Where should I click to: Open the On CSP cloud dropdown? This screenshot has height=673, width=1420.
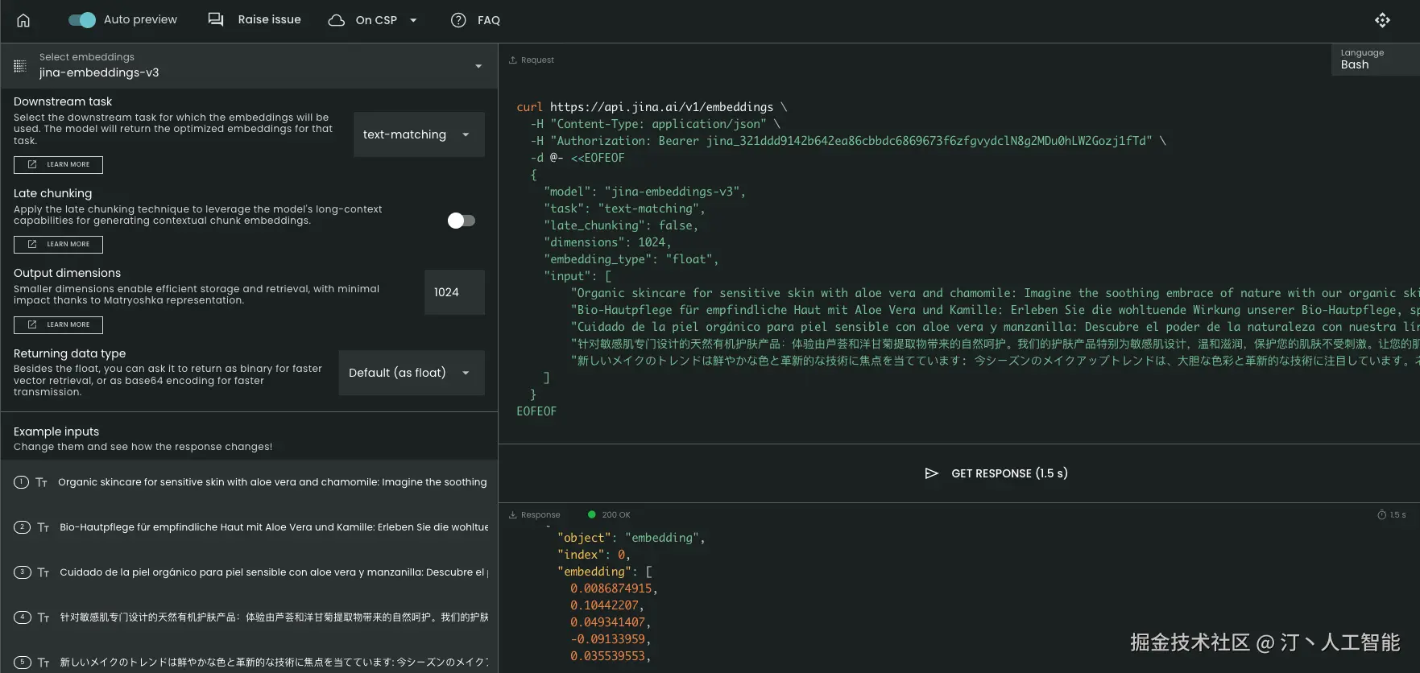click(x=373, y=20)
